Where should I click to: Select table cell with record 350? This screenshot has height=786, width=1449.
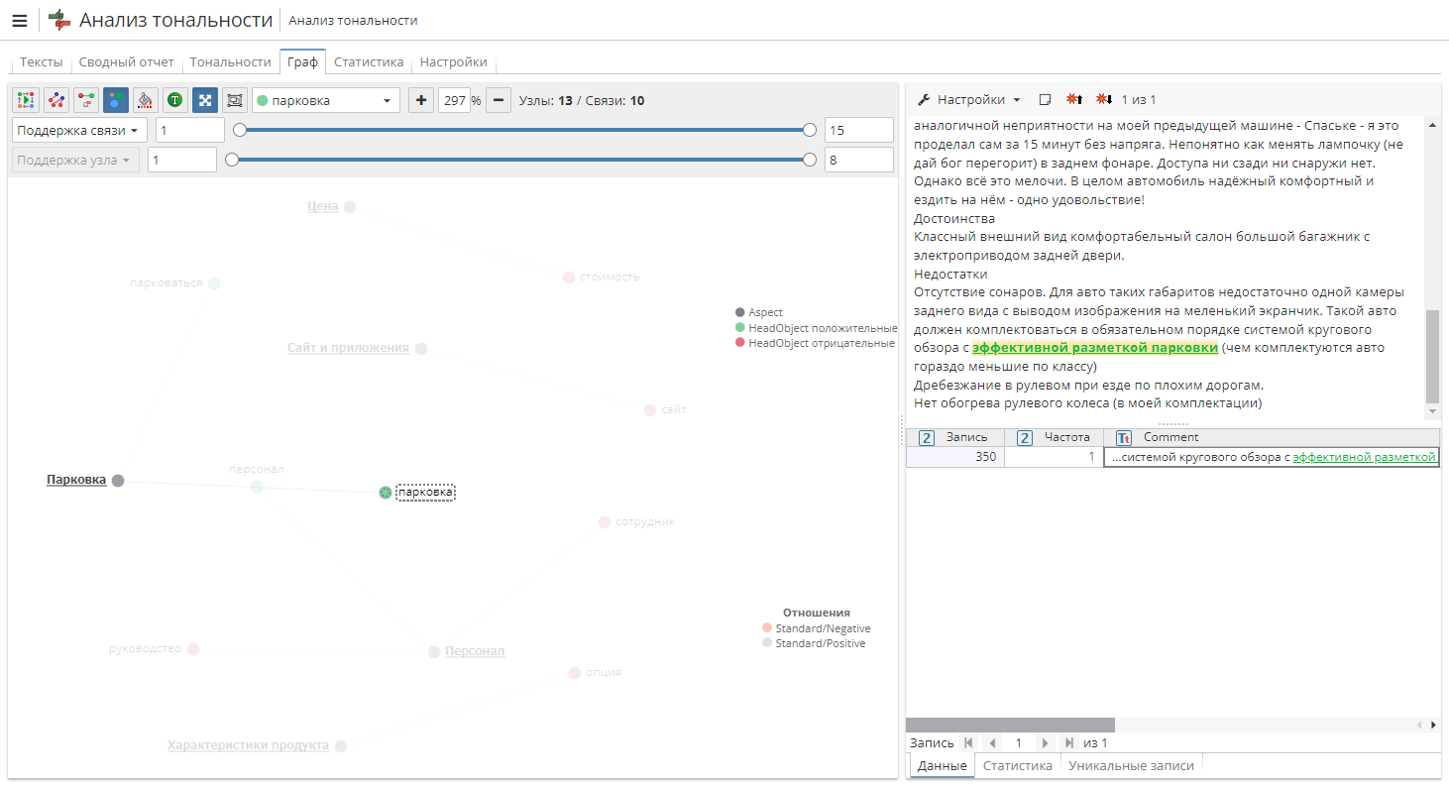[x=955, y=457]
